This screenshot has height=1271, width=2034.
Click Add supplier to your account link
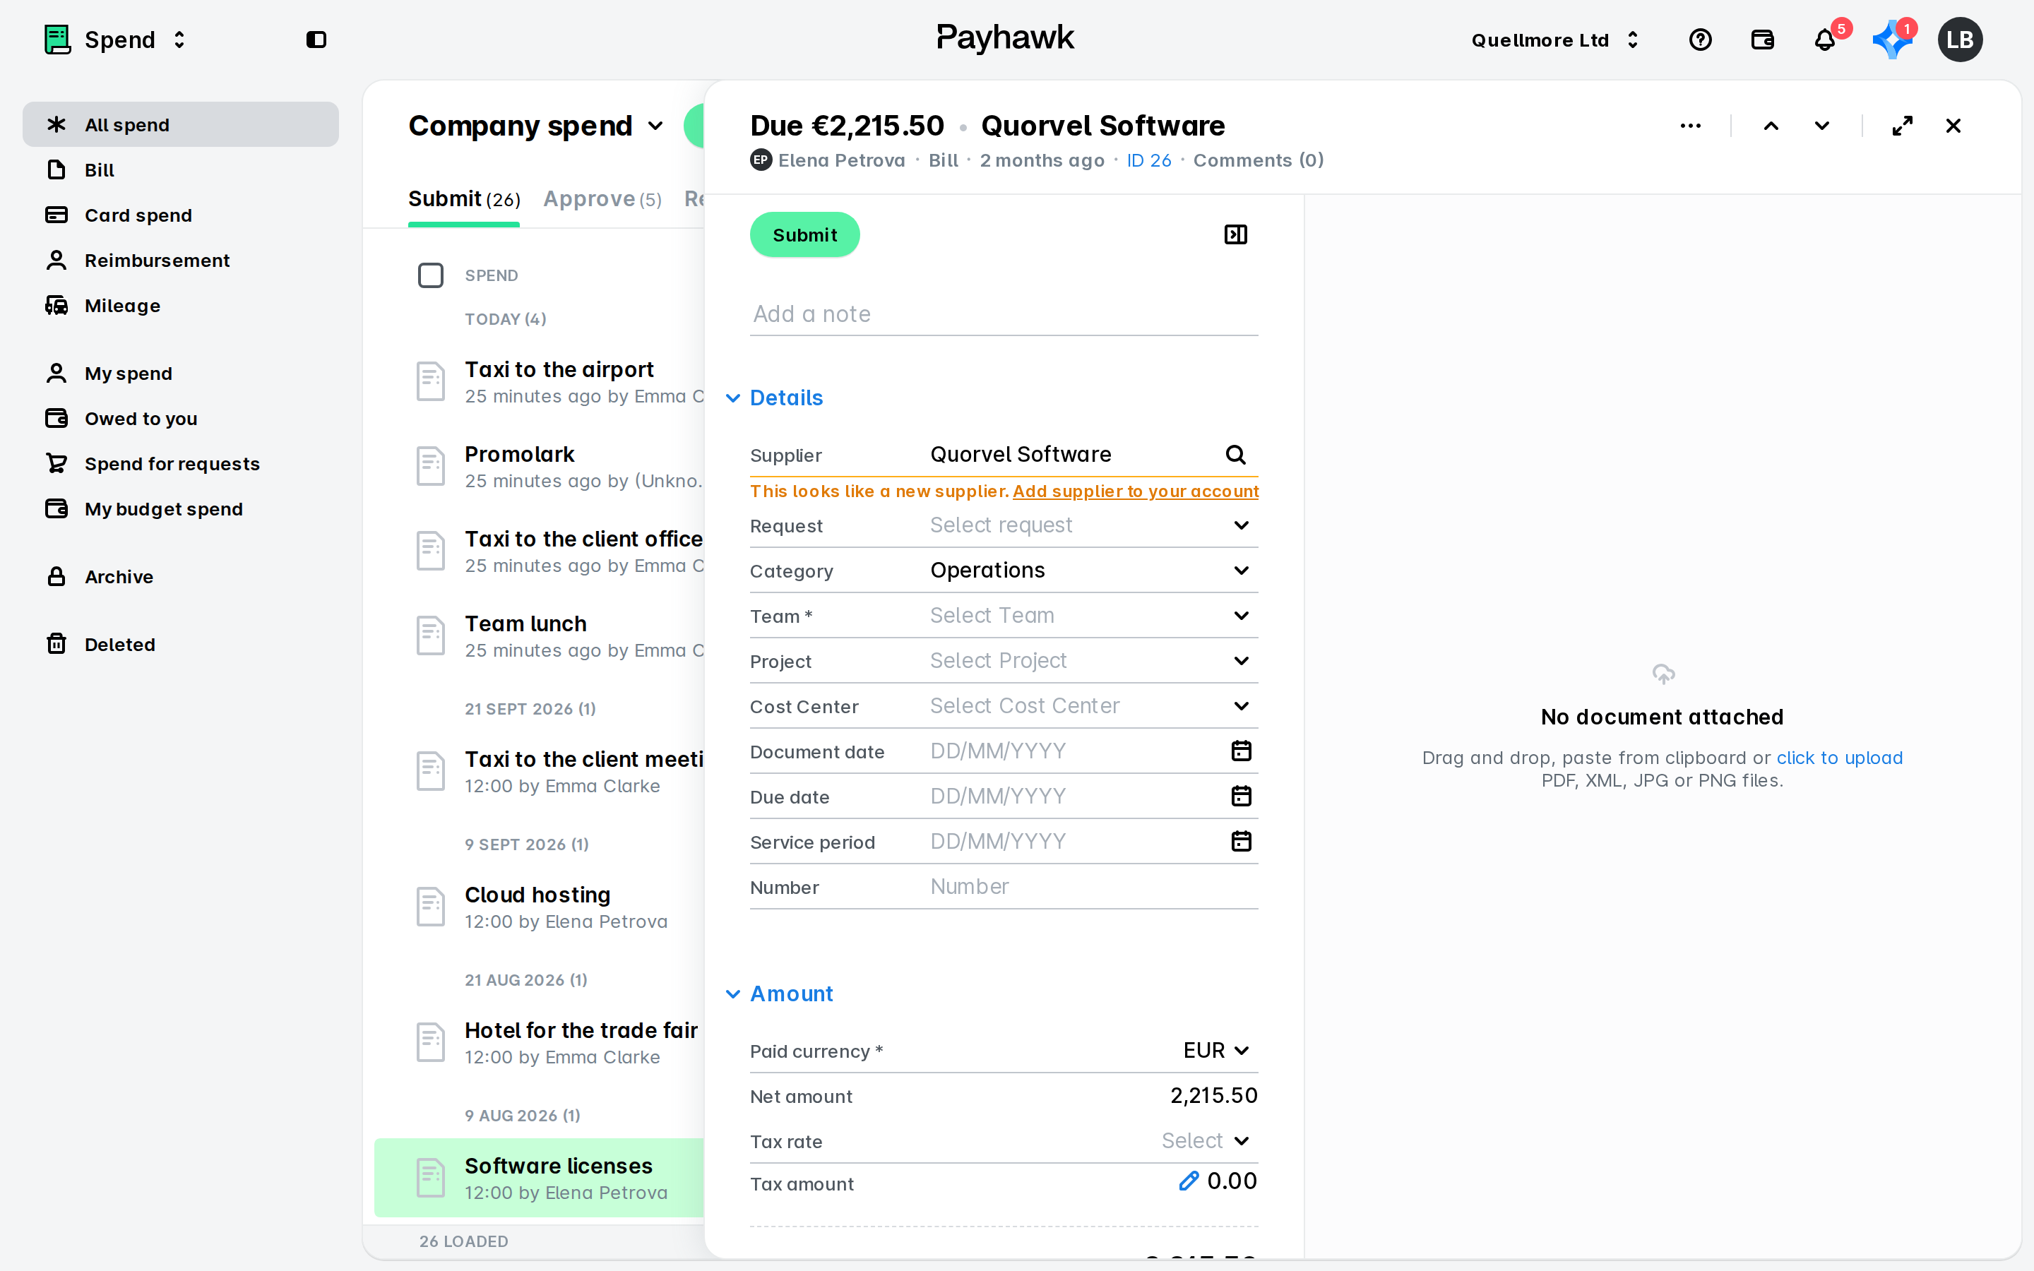pyautogui.click(x=1136, y=491)
